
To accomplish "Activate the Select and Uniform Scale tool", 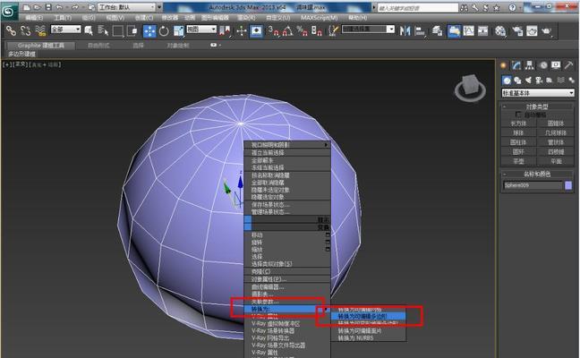I will 179,31.
